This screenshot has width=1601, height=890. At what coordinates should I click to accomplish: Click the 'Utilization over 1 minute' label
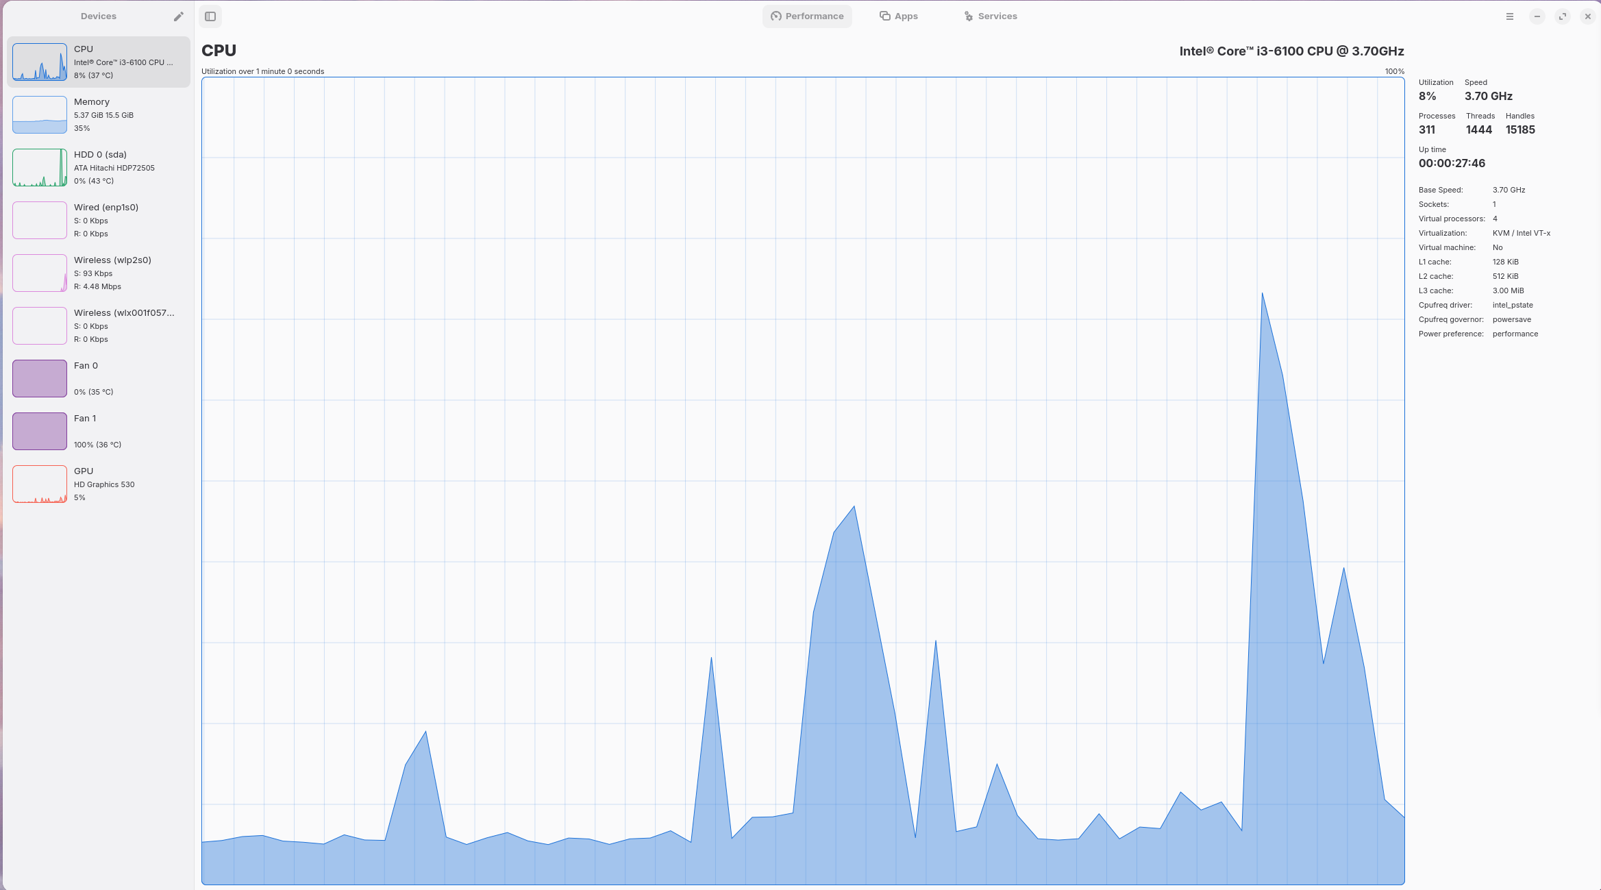(x=262, y=71)
